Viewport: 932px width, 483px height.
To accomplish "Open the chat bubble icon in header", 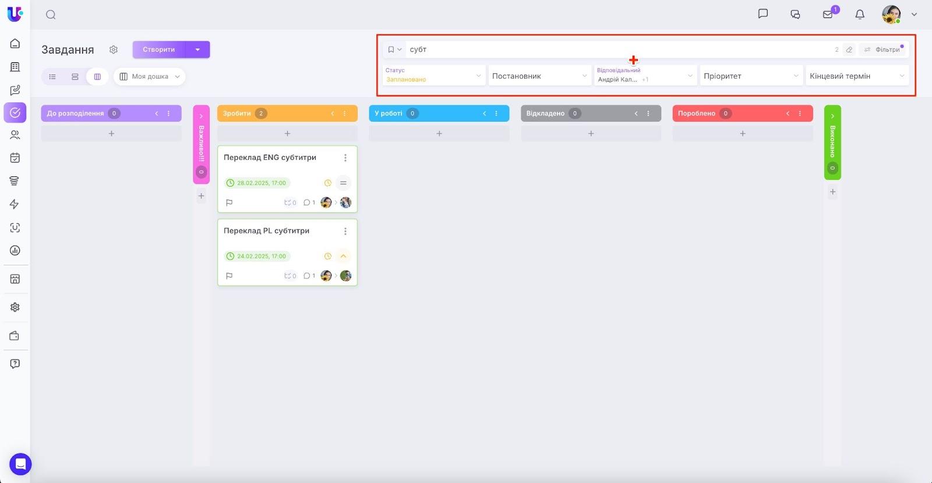I will click(763, 14).
